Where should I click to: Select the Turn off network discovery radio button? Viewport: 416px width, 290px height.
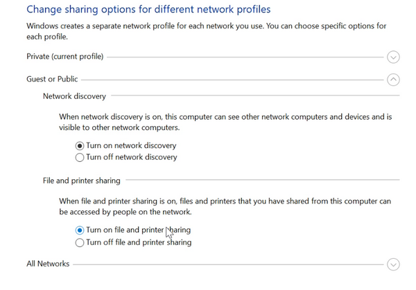[80, 157]
